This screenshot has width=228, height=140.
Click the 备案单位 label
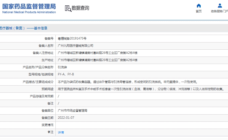click(48, 111)
